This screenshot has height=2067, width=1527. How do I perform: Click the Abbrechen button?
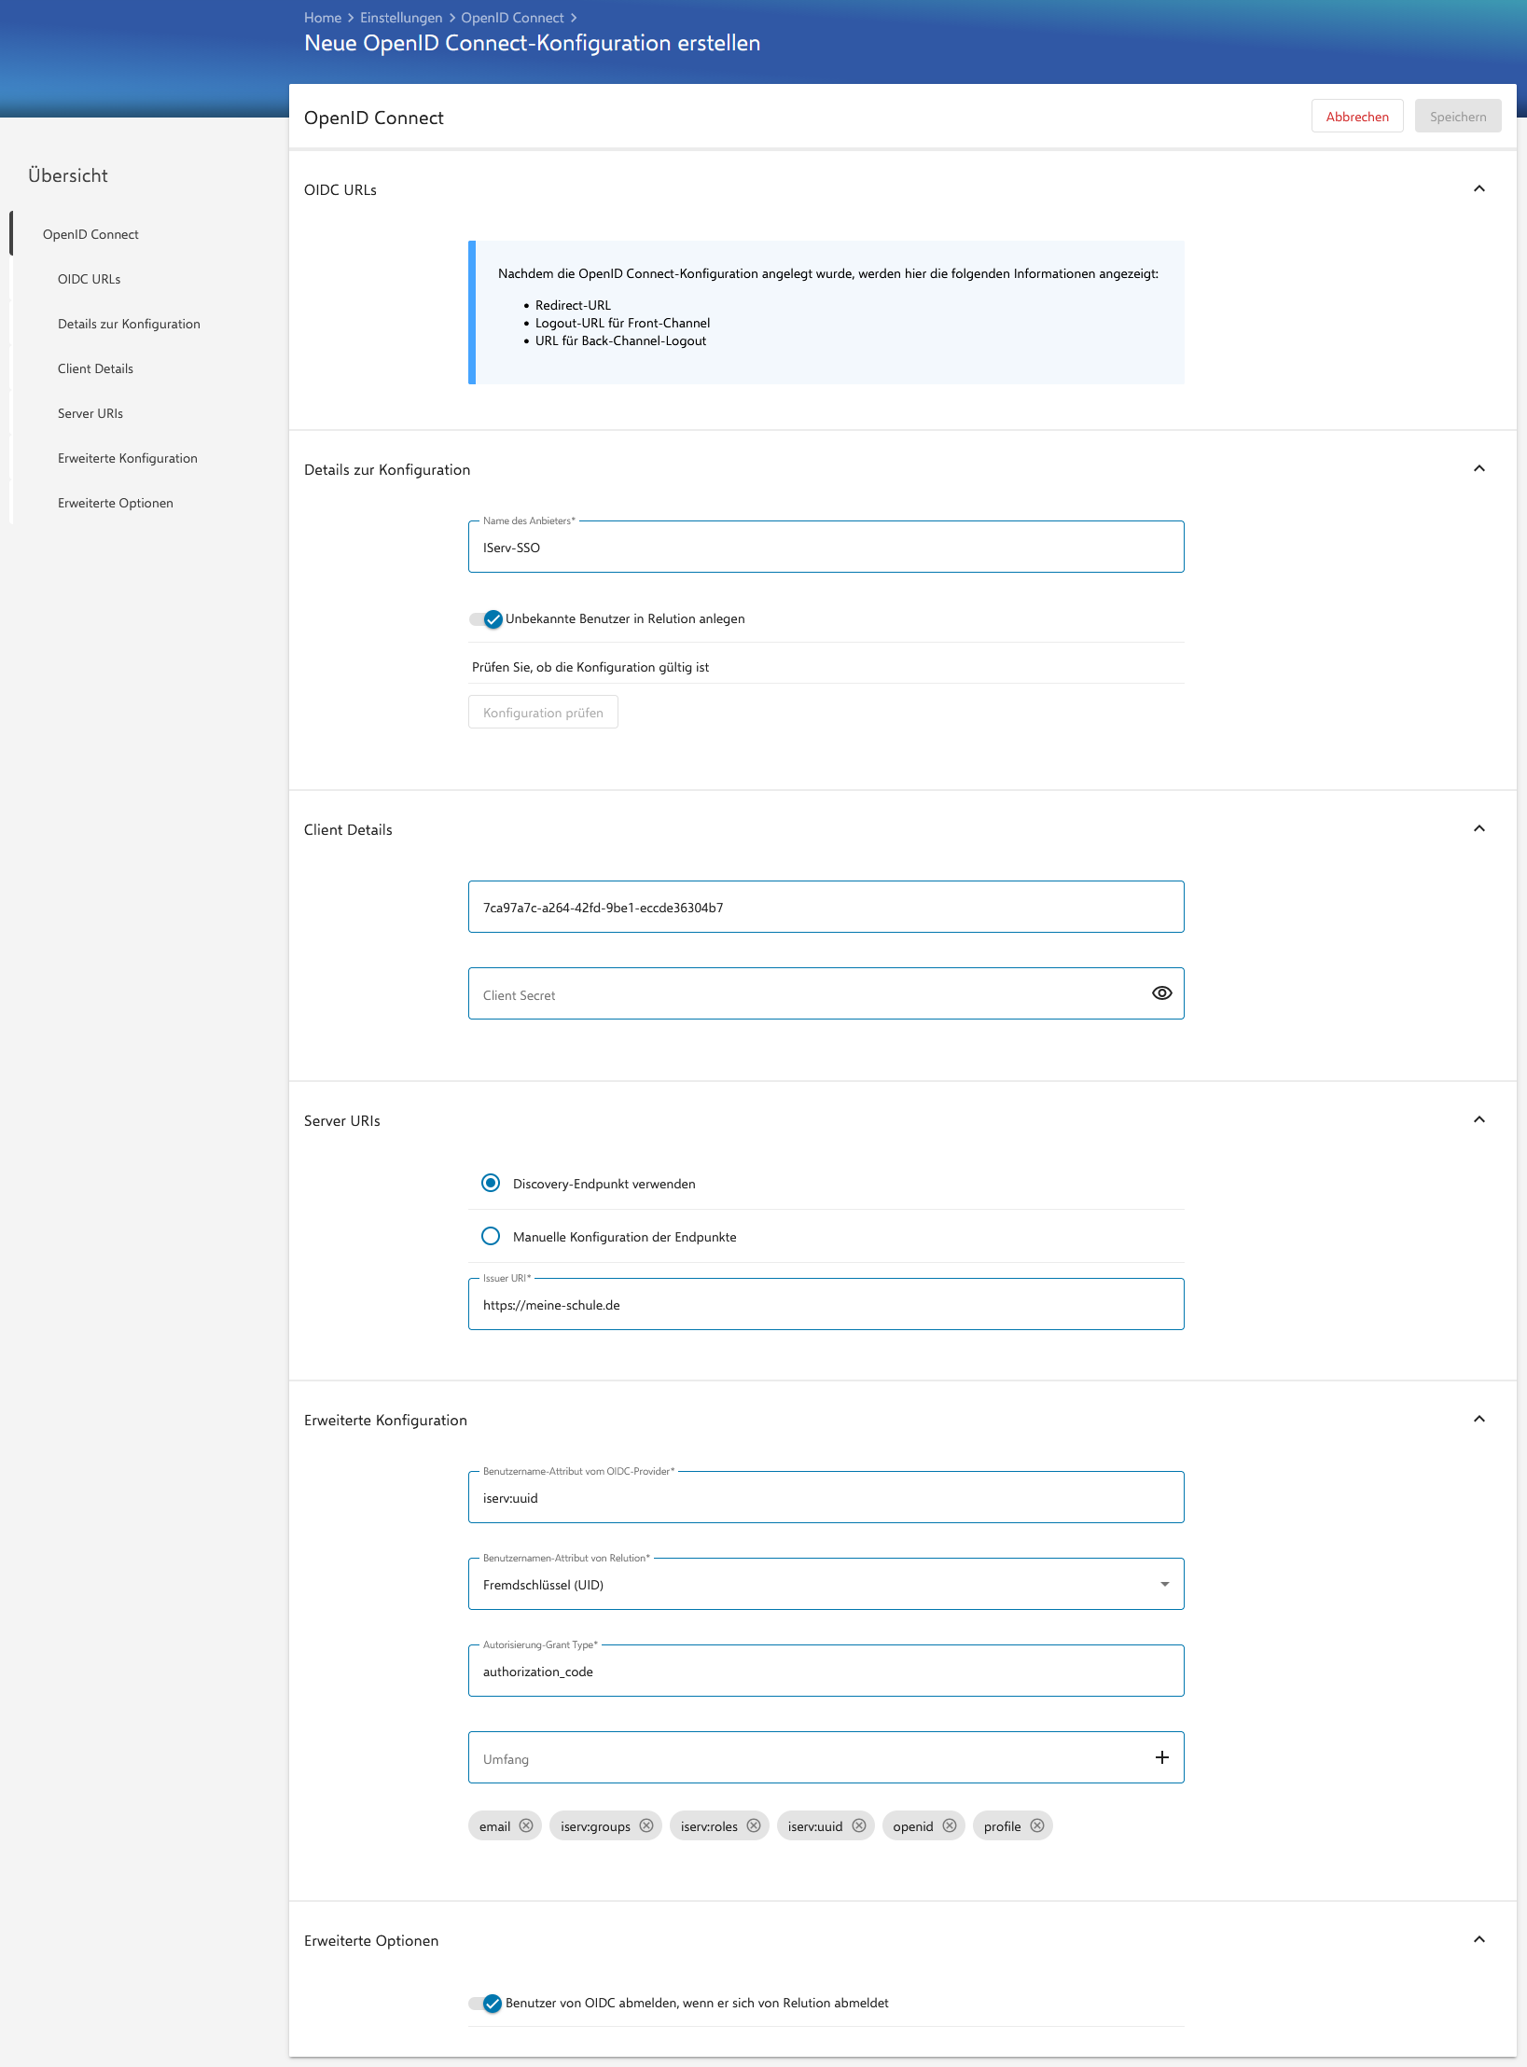click(1357, 116)
